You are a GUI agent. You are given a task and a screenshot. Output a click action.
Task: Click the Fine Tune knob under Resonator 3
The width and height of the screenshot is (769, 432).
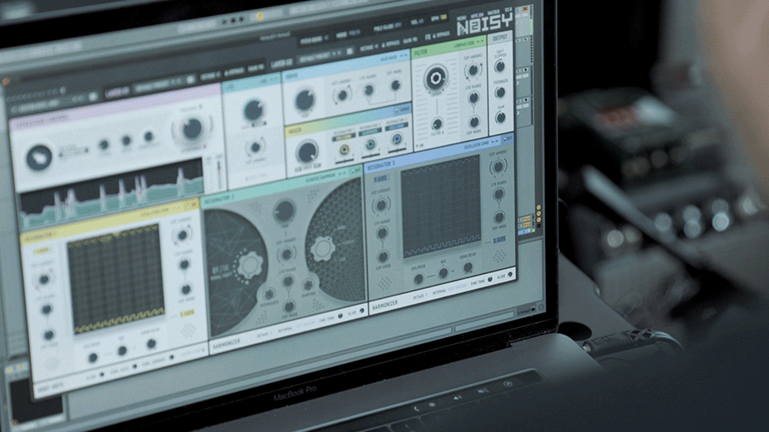[490, 280]
